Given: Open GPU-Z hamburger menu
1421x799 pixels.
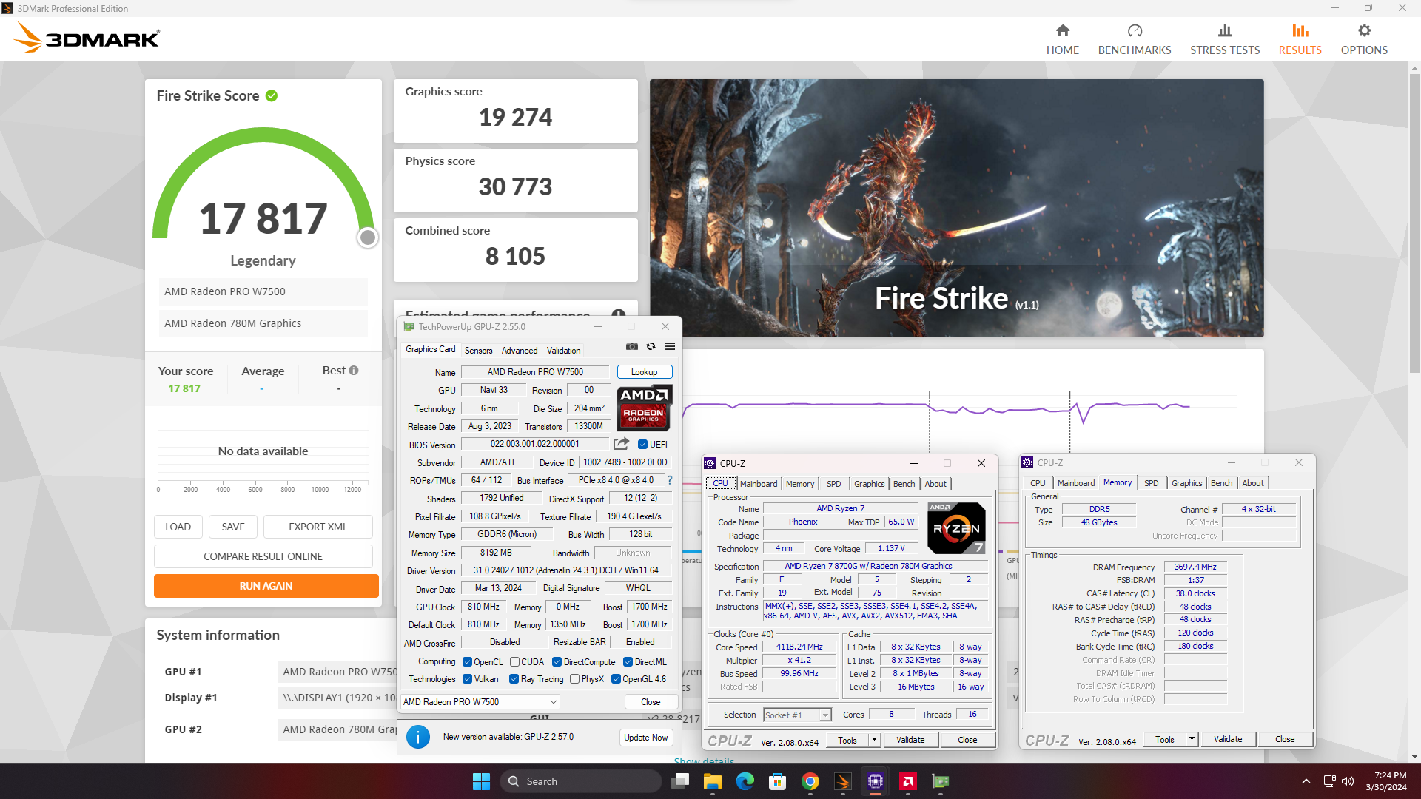Looking at the screenshot, I should pos(670,346).
